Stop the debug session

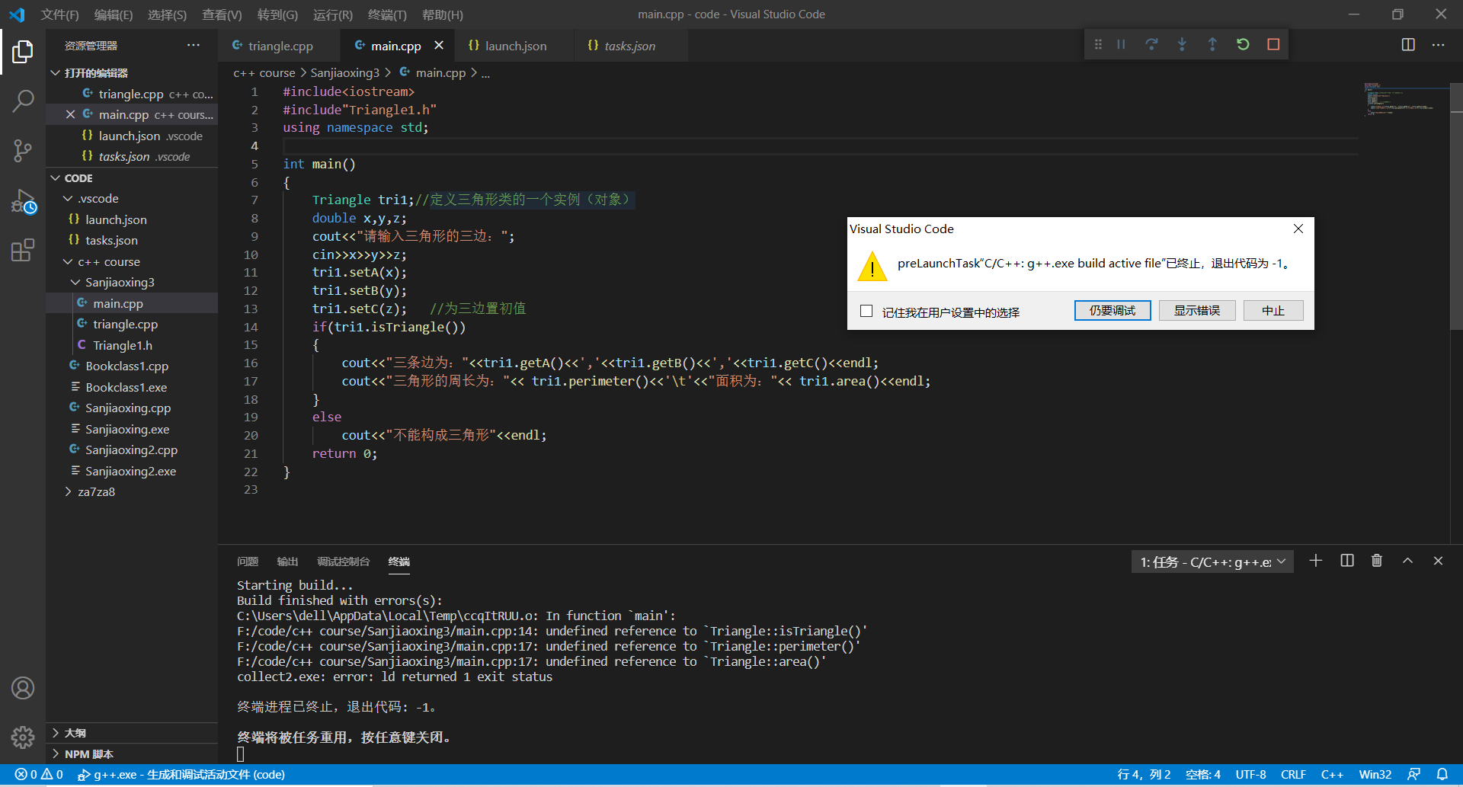pos(1273,45)
